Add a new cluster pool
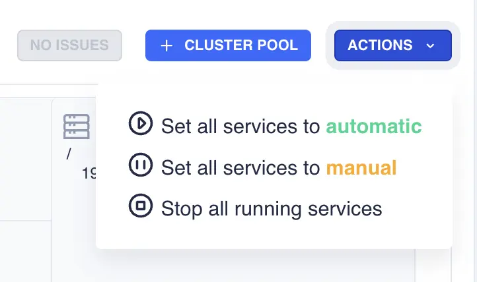The image size is (477, 282). point(228,45)
